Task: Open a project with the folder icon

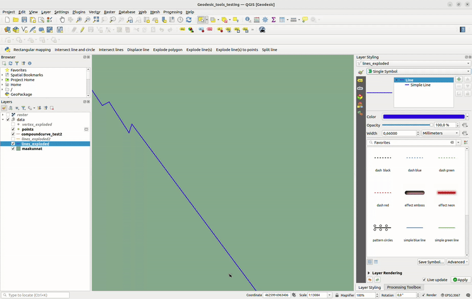Action: click(x=16, y=20)
